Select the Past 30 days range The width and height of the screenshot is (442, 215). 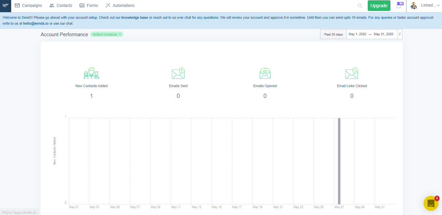tap(333, 34)
